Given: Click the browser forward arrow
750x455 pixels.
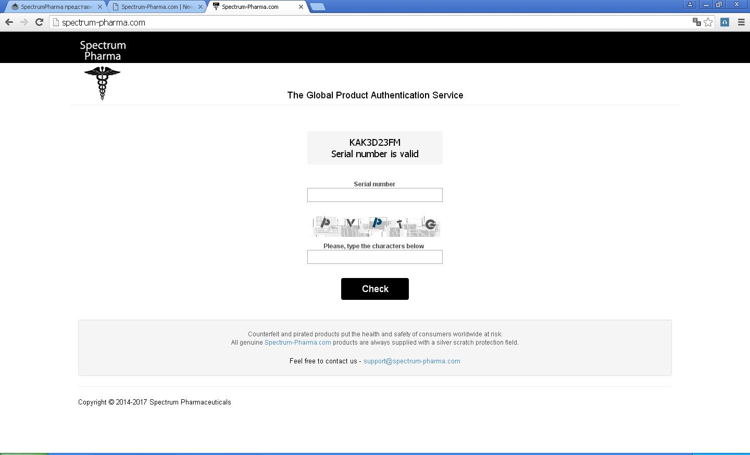Looking at the screenshot, I should click(x=24, y=22).
